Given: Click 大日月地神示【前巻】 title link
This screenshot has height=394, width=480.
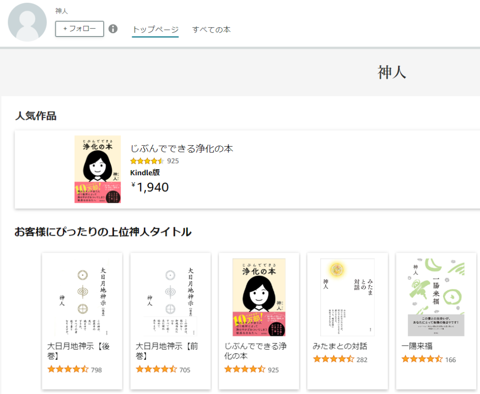Looking at the screenshot, I should pyautogui.click(x=167, y=351).
